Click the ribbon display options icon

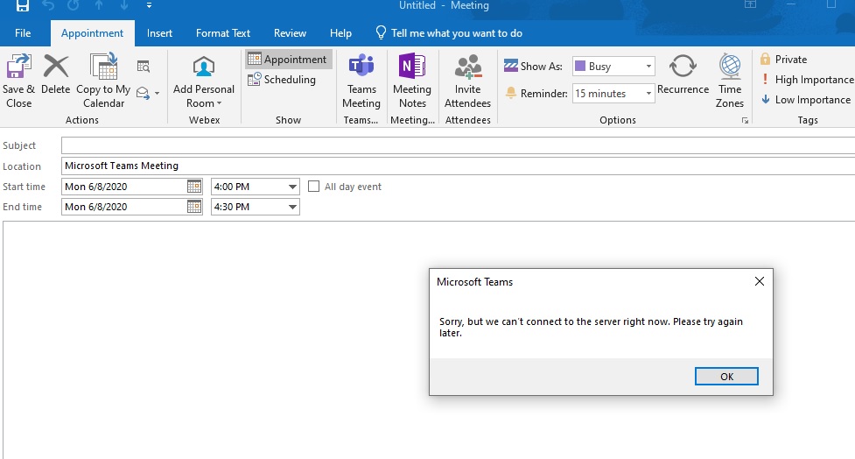750,4
